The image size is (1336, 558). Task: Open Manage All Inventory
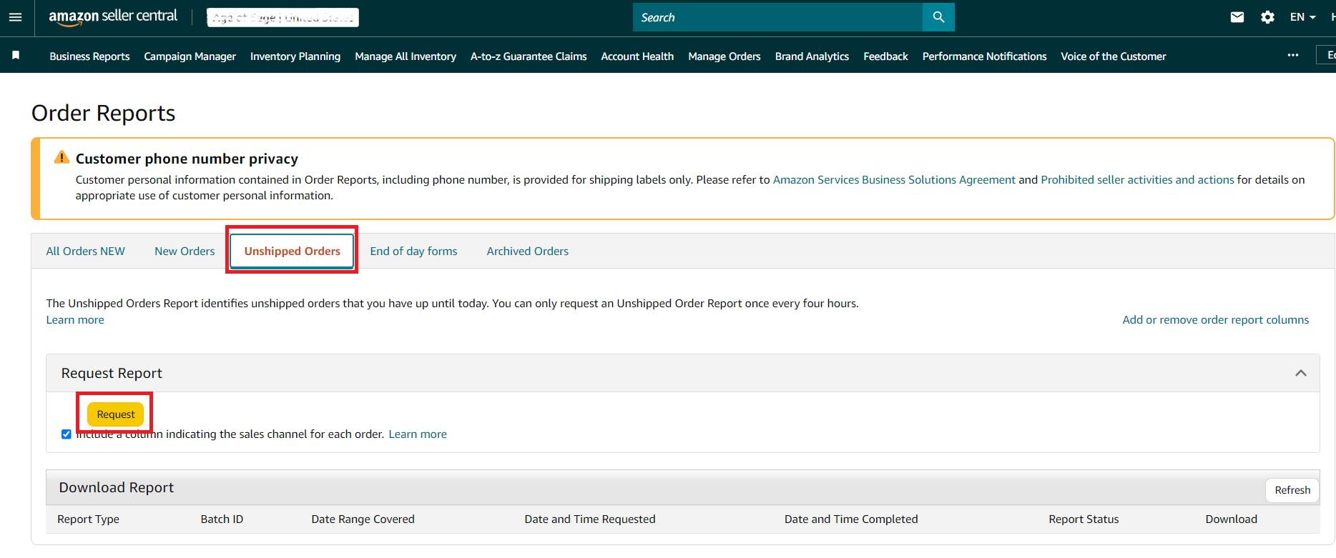(406, 56)
